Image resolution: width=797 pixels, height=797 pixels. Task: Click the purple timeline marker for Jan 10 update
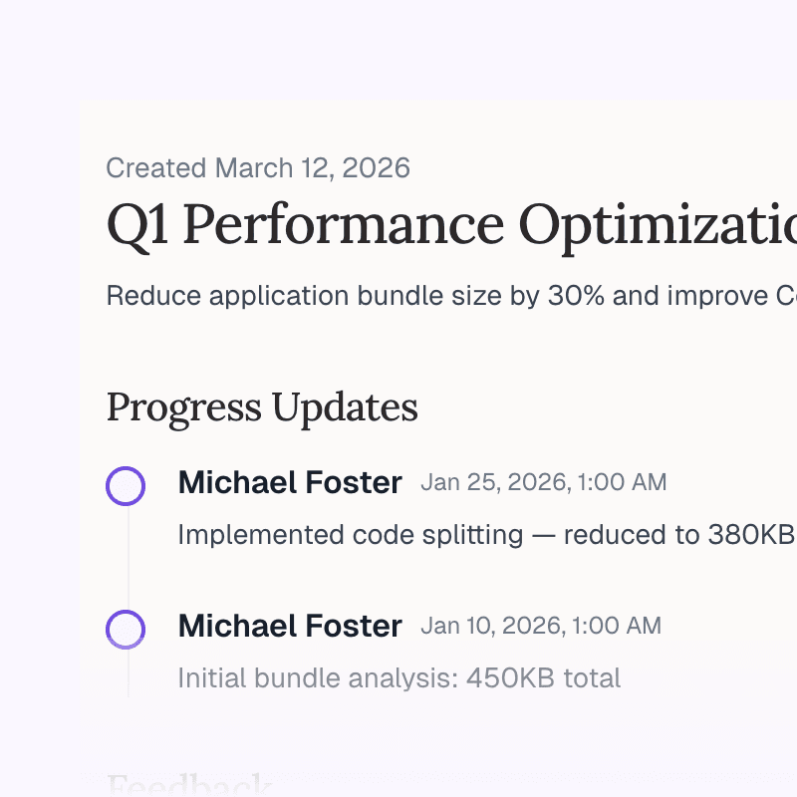click(126, 630)
